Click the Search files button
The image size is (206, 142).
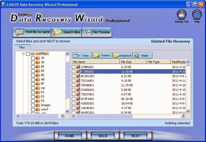point(66,32)
